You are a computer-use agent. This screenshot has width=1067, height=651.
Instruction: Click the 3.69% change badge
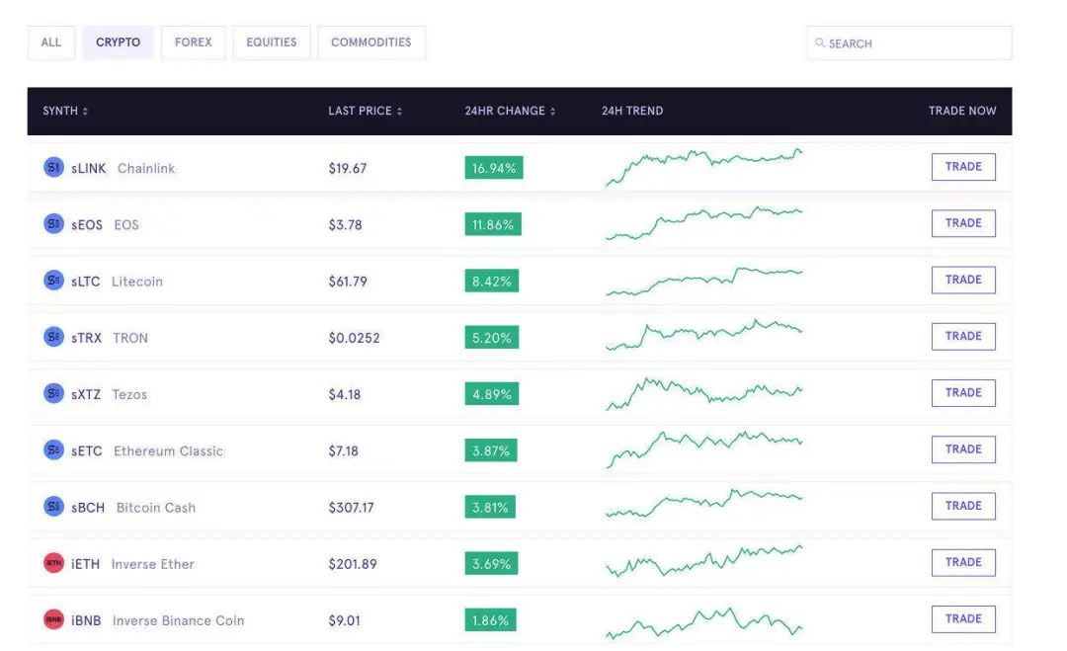point(491,563)
